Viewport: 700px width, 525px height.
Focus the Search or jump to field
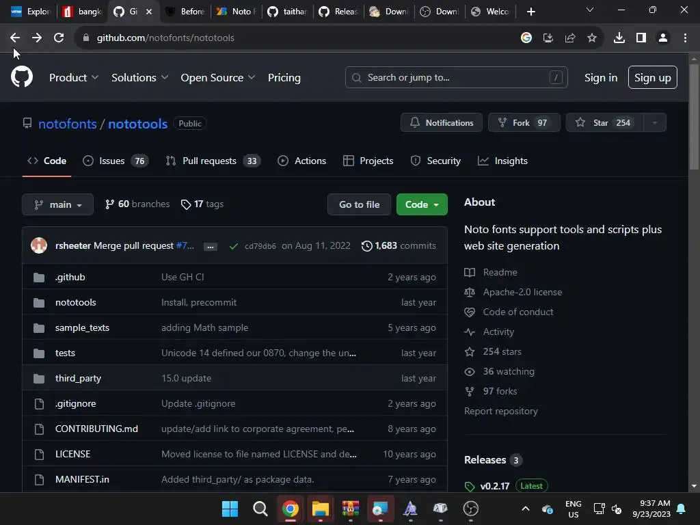point(456,77)
